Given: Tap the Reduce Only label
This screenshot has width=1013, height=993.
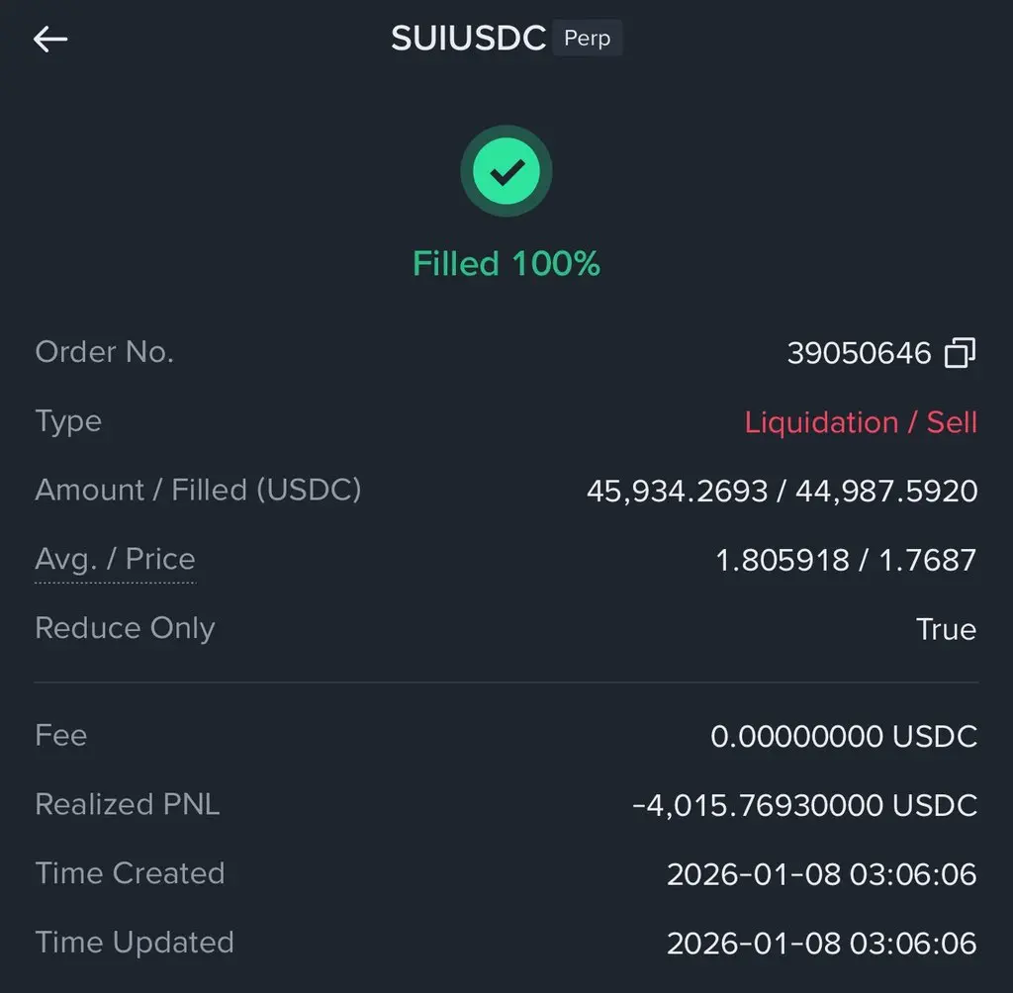Looking at the screenshot, I should [x=125, y=628].
